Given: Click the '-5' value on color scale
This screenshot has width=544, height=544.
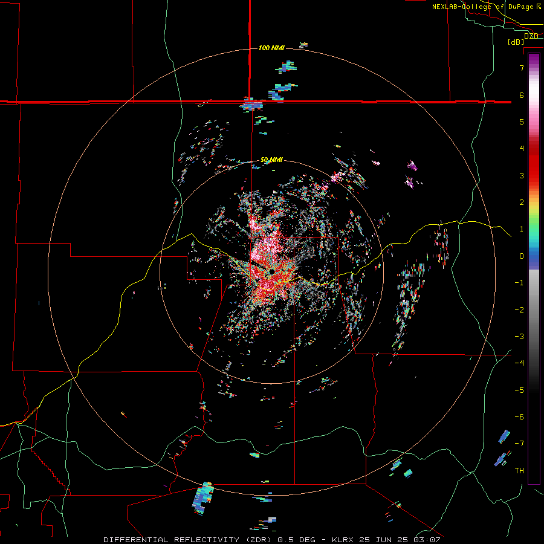Looking at the screenshot, I should [x=519, y=390].
